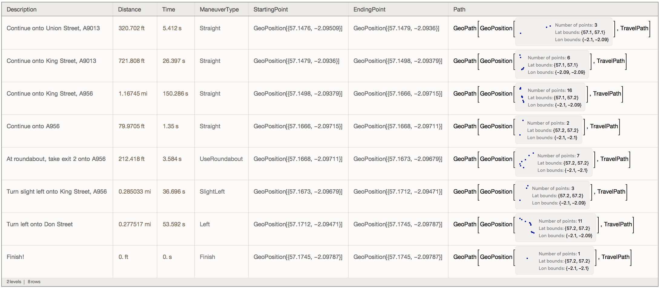Open the path preview showing 6 points
Viewport: 661px width, 288px height.
click(552, 65)
